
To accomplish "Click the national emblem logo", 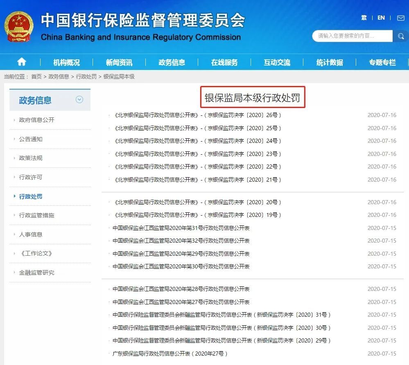I will pyautogui.click(x=19, y=27).
